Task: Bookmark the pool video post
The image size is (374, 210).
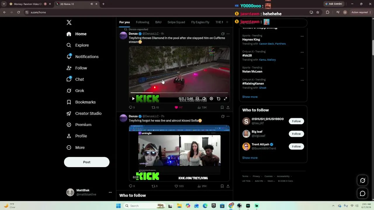Action: click(222, 107)
